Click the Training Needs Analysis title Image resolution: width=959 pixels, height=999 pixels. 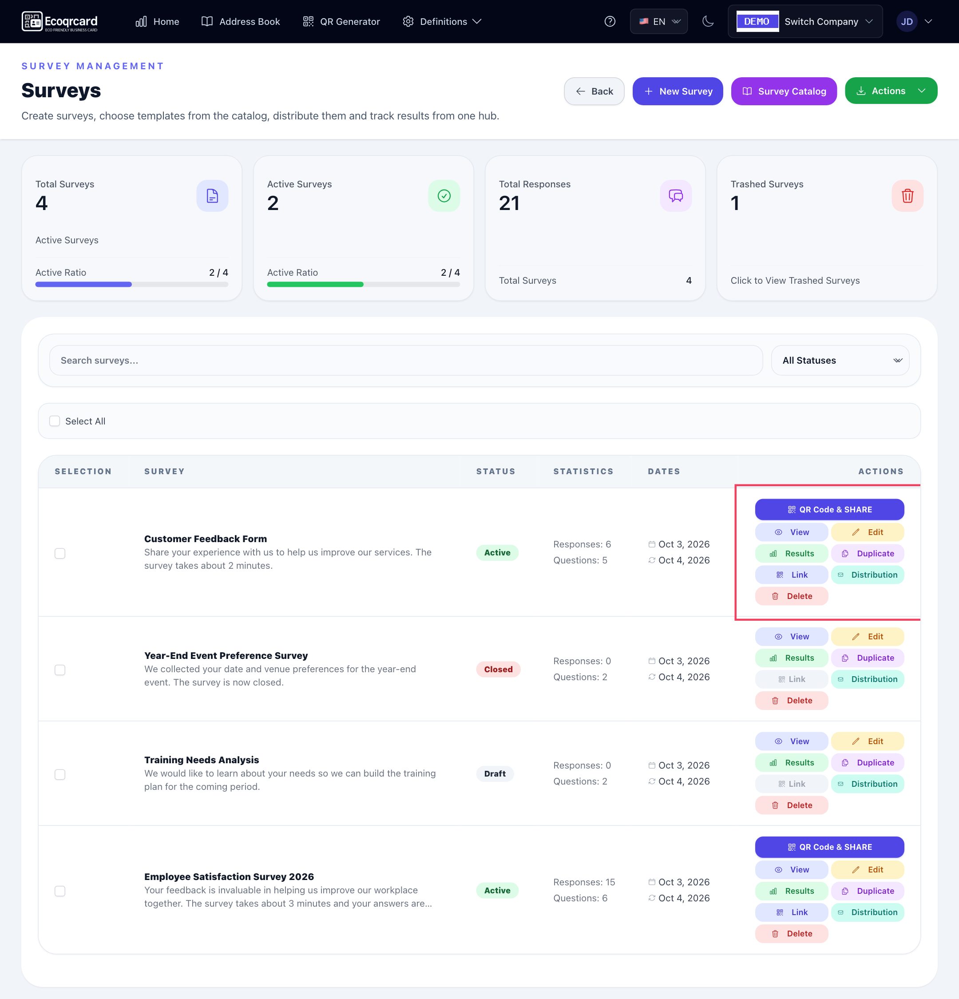(201, 760)
